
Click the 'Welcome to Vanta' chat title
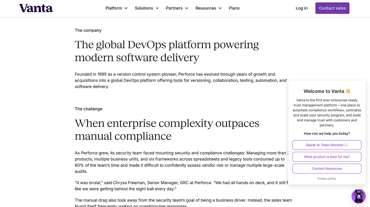(x=327, y=91)
